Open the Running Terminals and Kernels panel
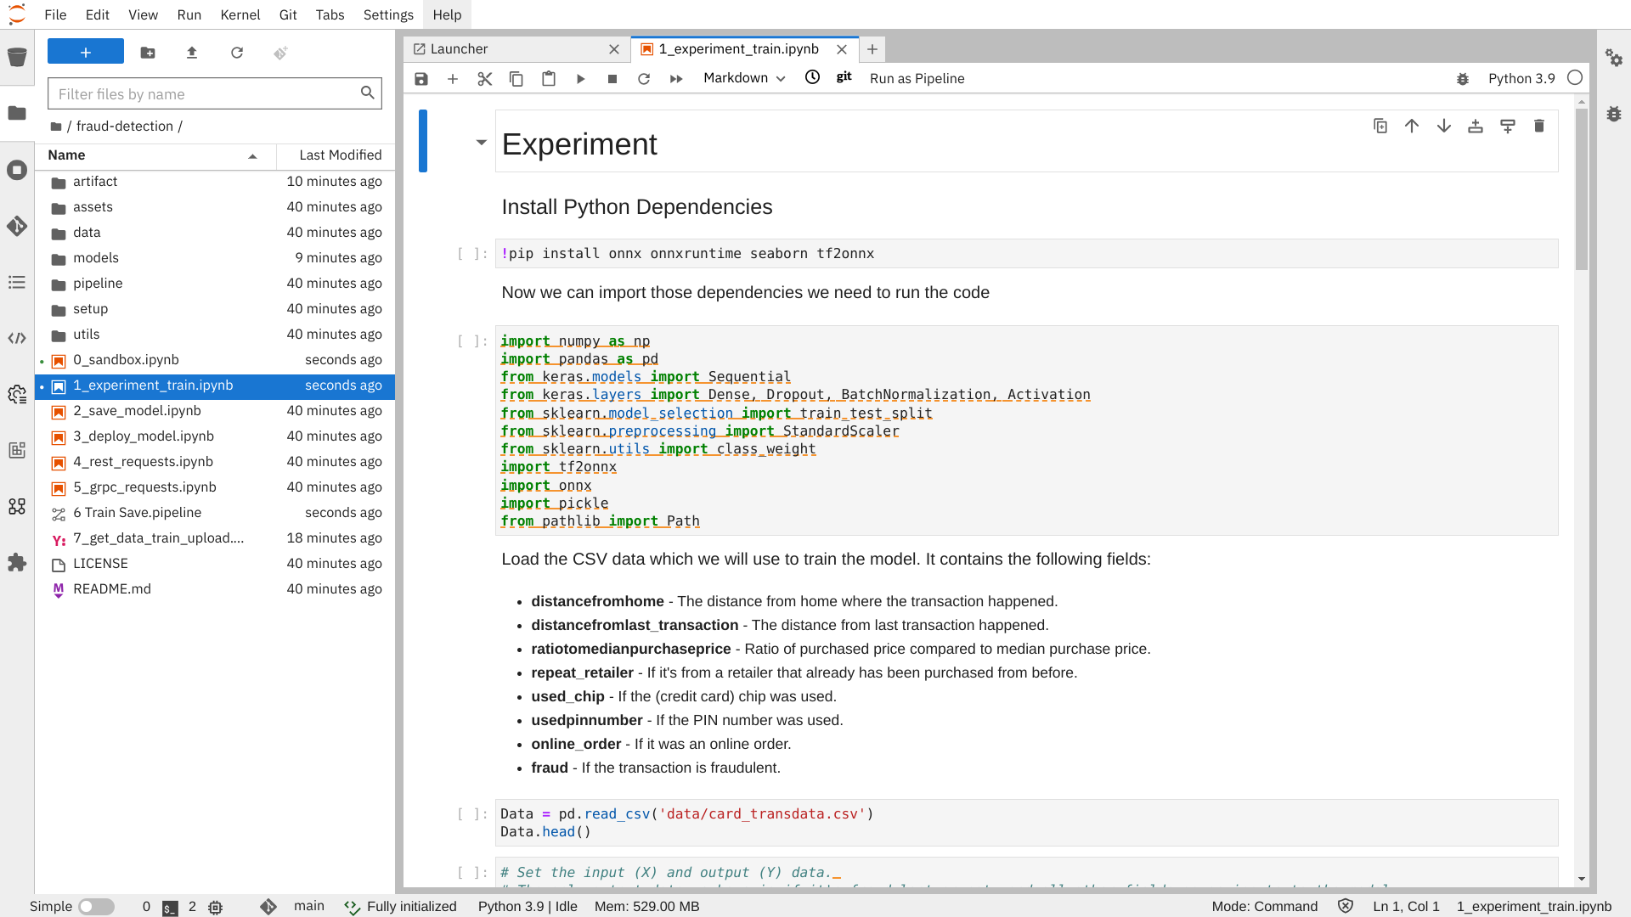 (x=17, y=170)
